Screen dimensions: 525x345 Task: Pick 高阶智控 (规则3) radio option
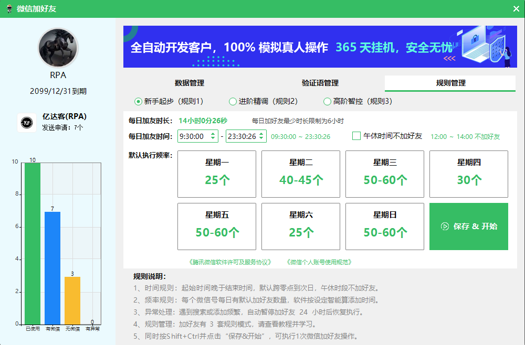pos(358,101)
